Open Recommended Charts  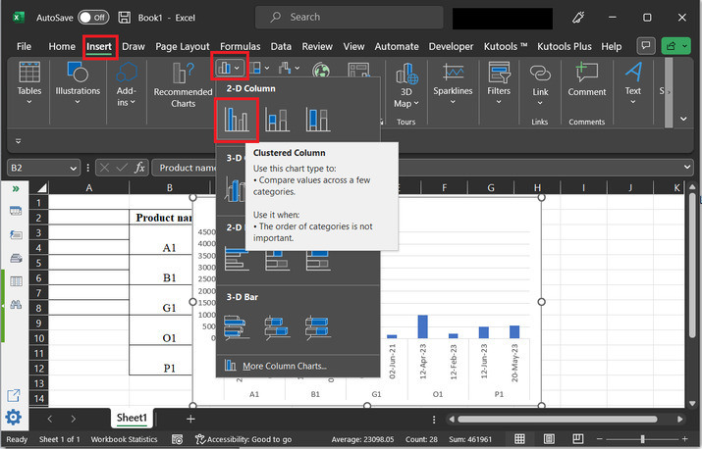point(183,85)
